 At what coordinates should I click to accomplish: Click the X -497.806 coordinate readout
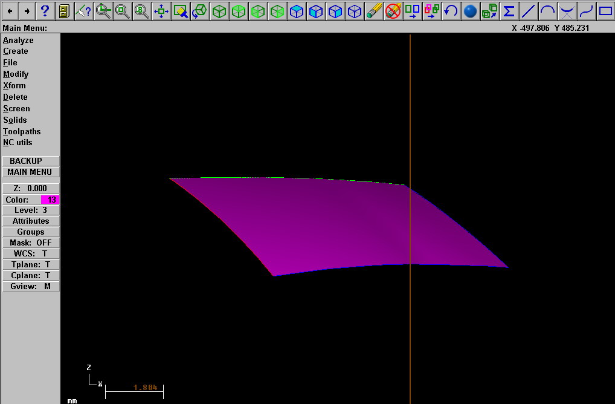pyautogui.click(x=530, y=28)
